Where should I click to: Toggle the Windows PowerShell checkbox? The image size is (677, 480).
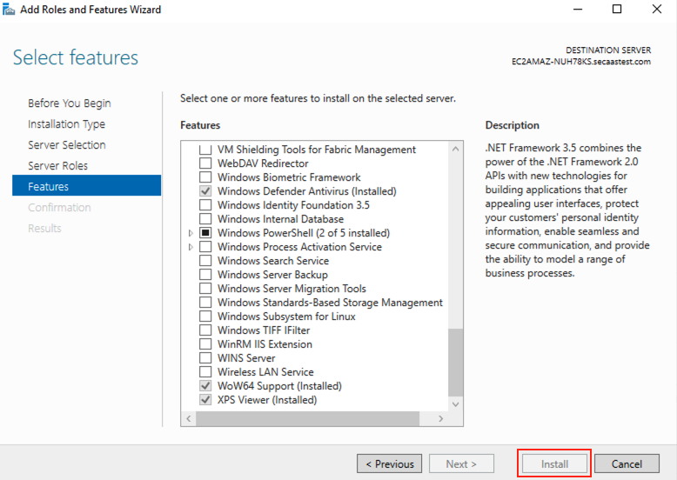(205, 233)
